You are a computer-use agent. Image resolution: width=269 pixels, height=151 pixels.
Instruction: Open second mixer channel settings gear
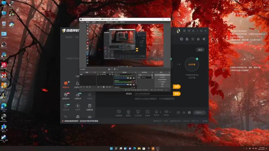(134, 85)
